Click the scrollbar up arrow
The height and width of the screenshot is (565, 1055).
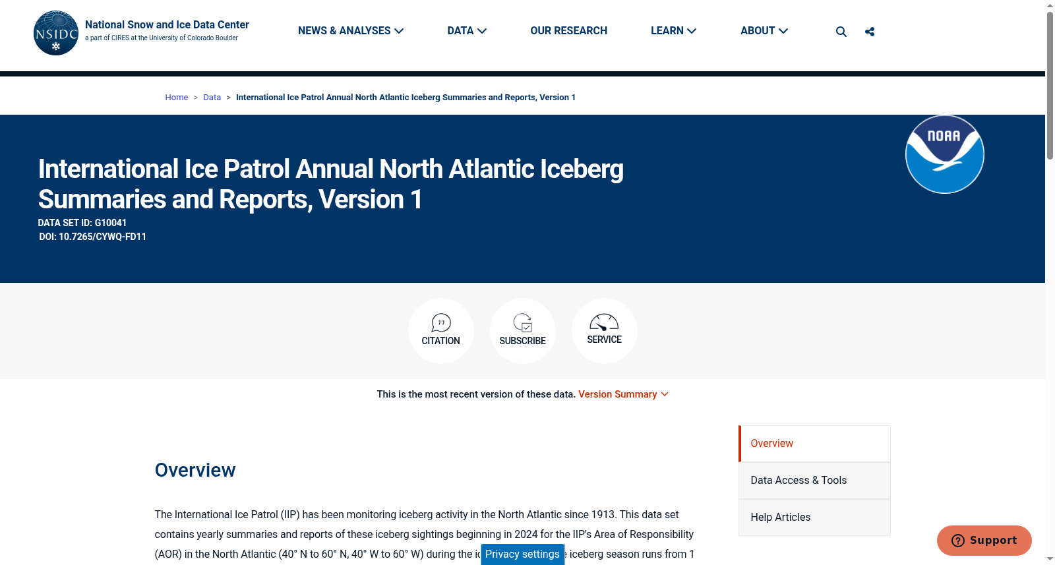pos(1050,5)
